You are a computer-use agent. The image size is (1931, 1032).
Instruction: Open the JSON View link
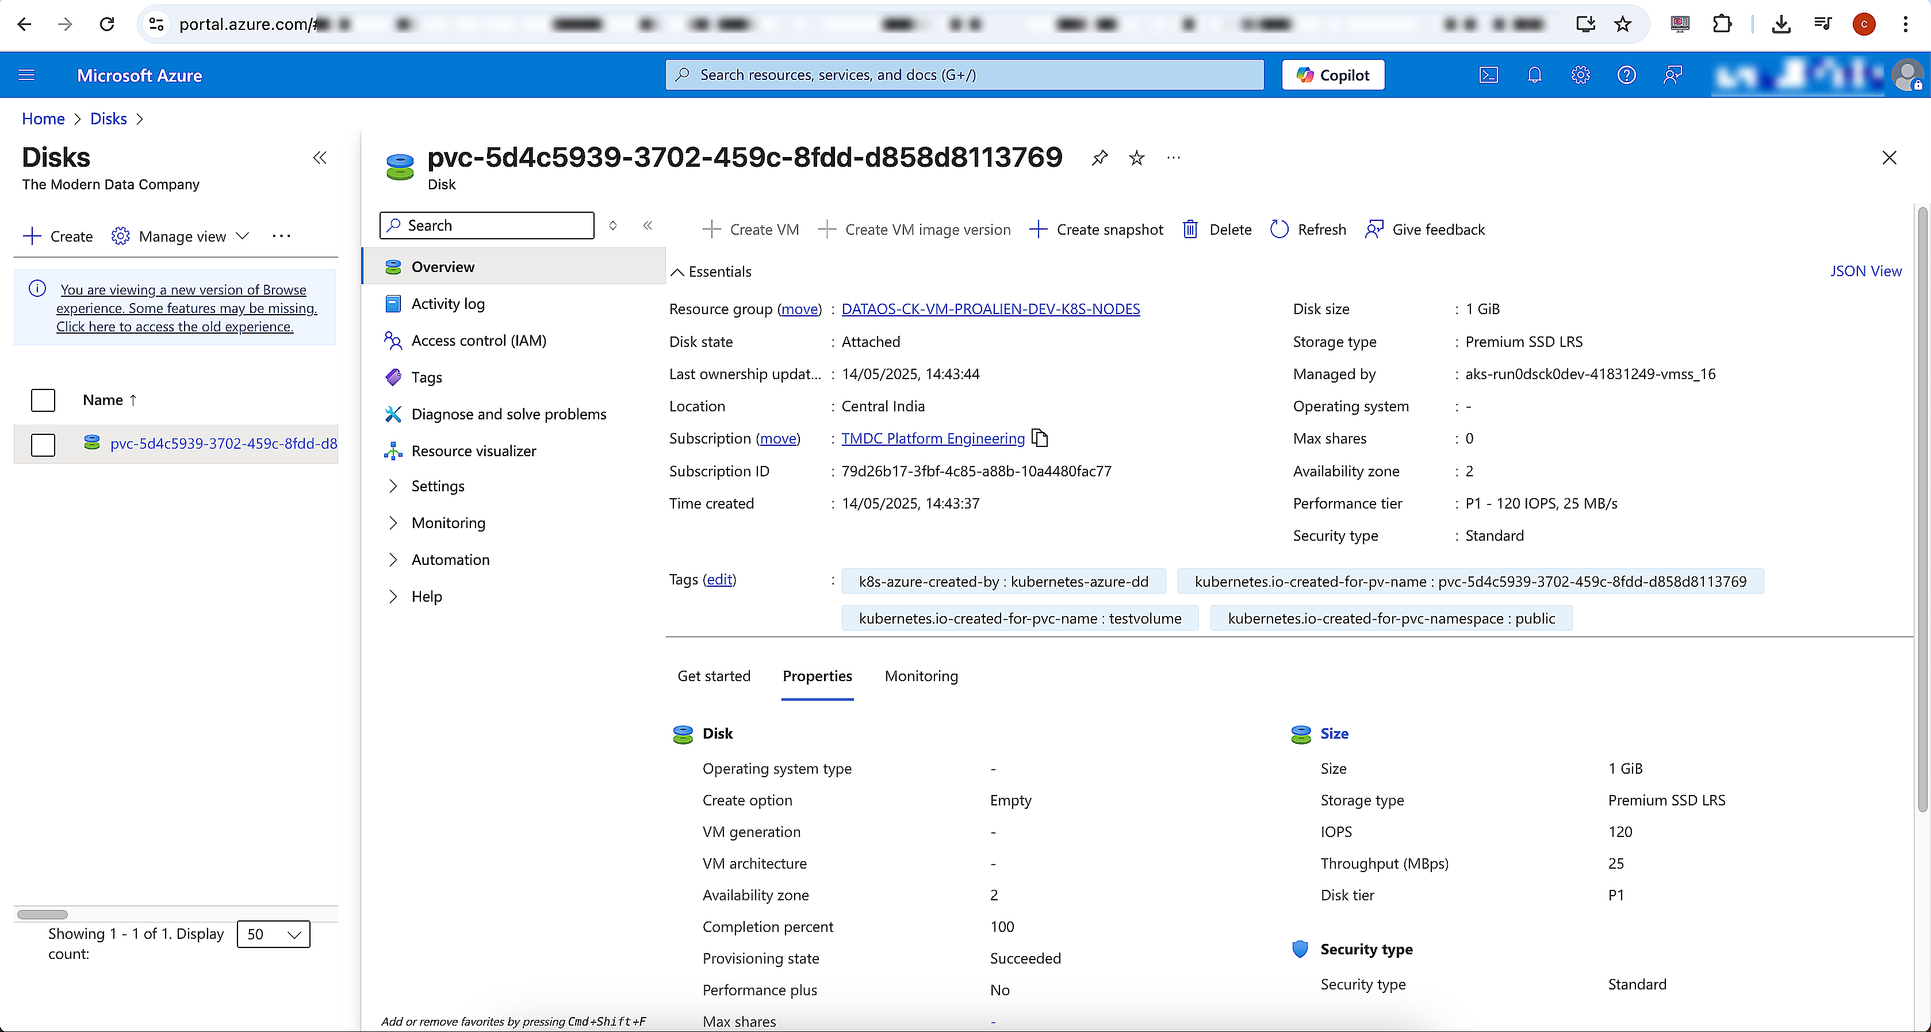[1865, 271]
